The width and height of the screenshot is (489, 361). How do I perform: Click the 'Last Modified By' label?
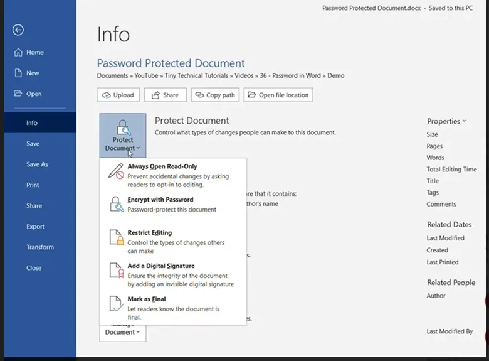click(x=450, y=331)
